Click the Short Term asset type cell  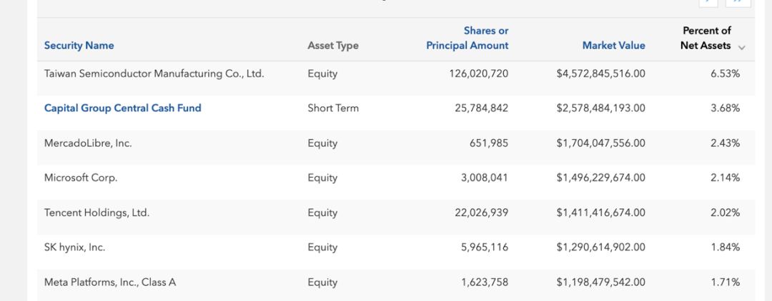click(332, 108)
